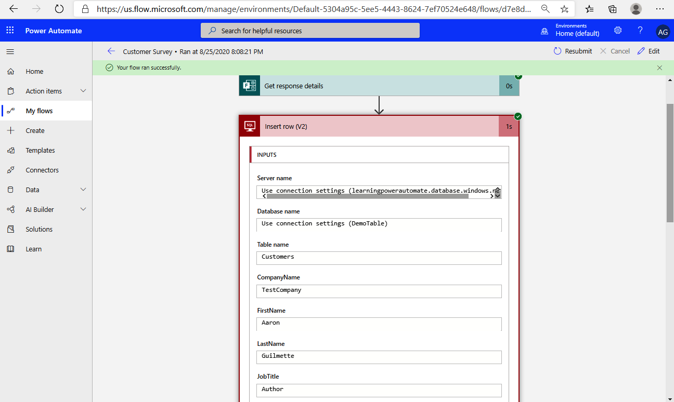Click the page vertical scrollbar thumb
674x402 pixels.
670,163
